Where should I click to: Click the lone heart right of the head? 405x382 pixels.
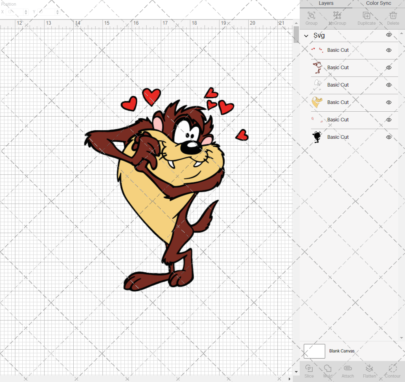pos(242,135)
